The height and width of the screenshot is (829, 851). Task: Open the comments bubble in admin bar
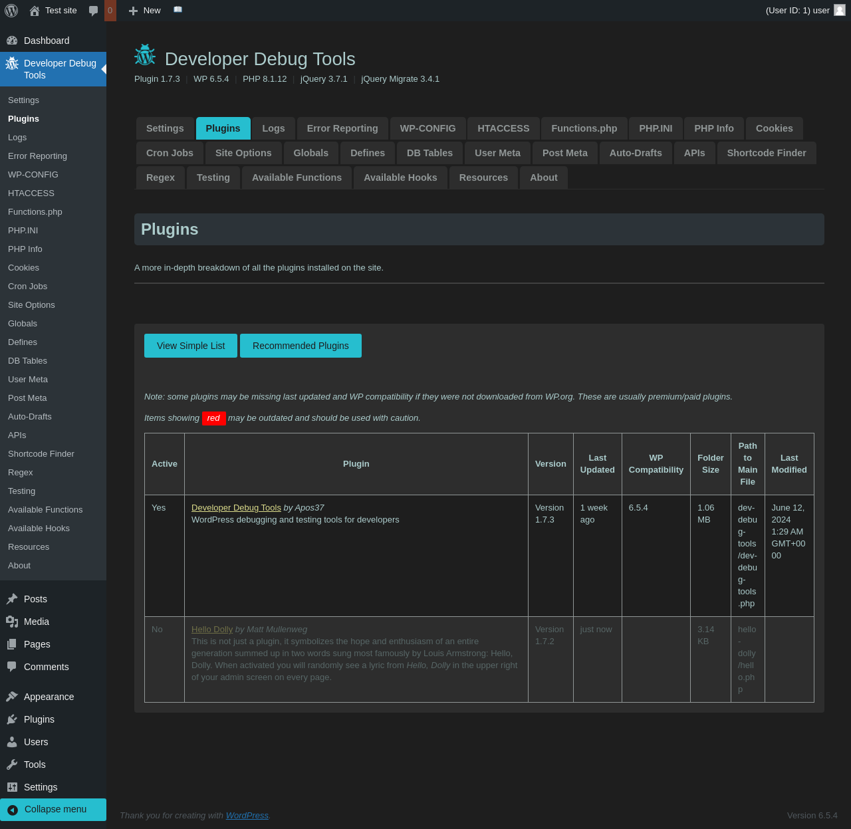[x=94, y=11]
